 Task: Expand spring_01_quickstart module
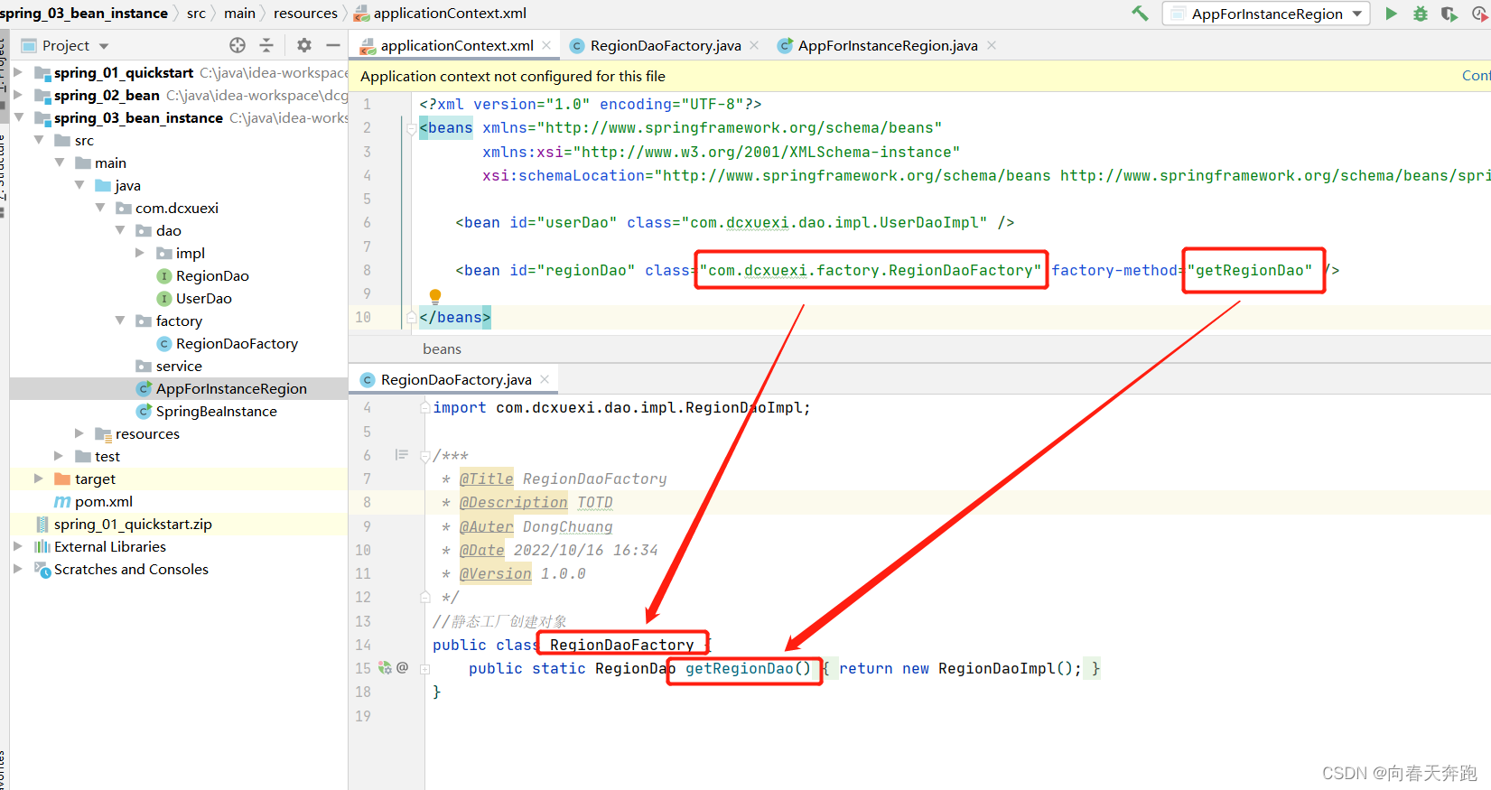pyautogui.click(x=18, y=72)
